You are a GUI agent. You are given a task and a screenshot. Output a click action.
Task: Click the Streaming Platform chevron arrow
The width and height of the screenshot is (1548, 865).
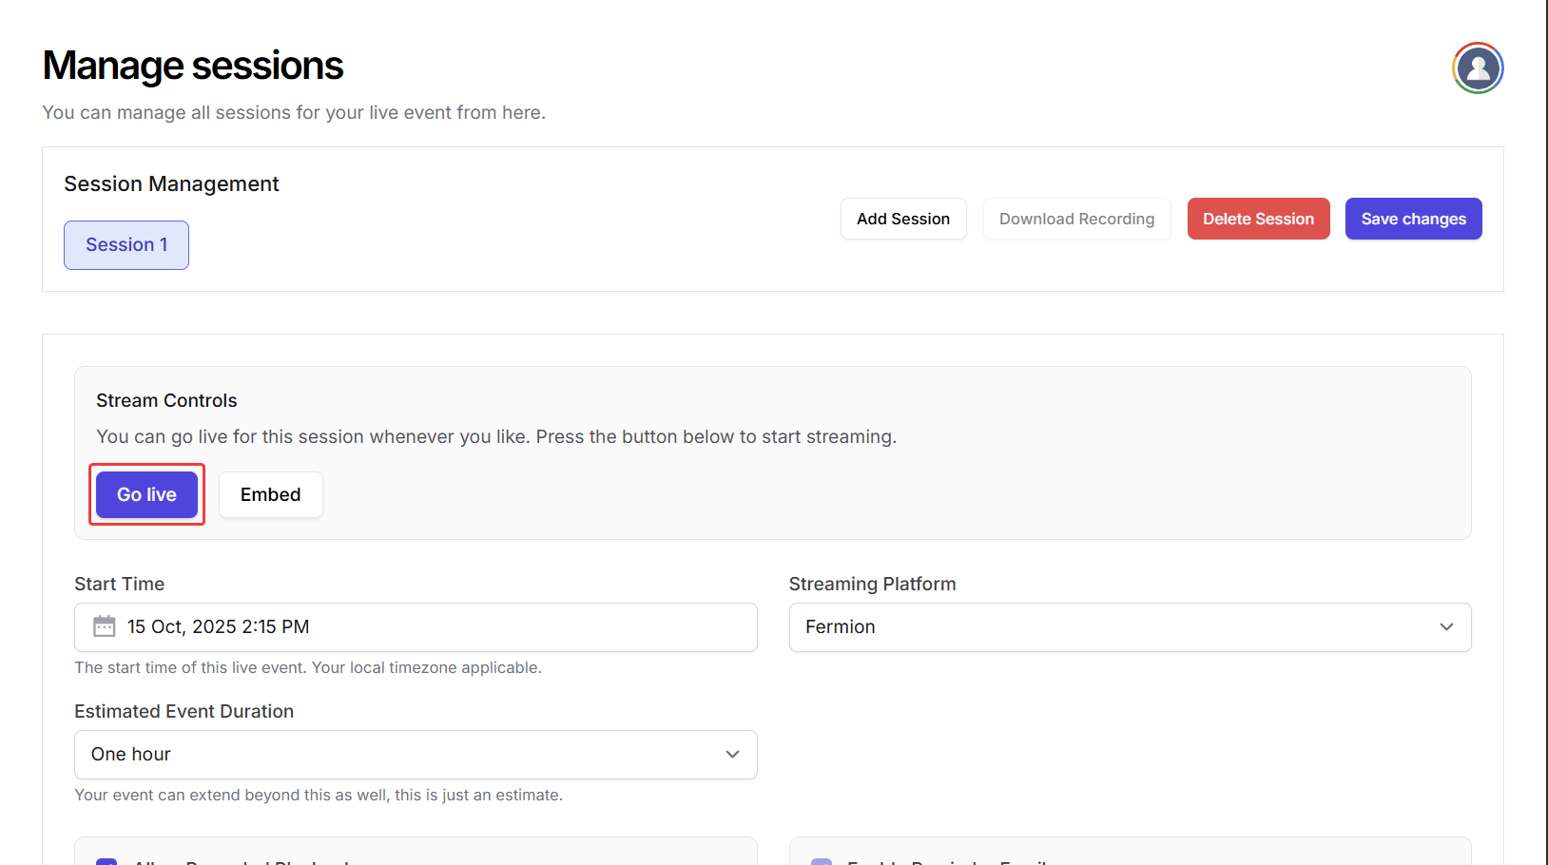pyautogui.click(x=1446, y=627)
